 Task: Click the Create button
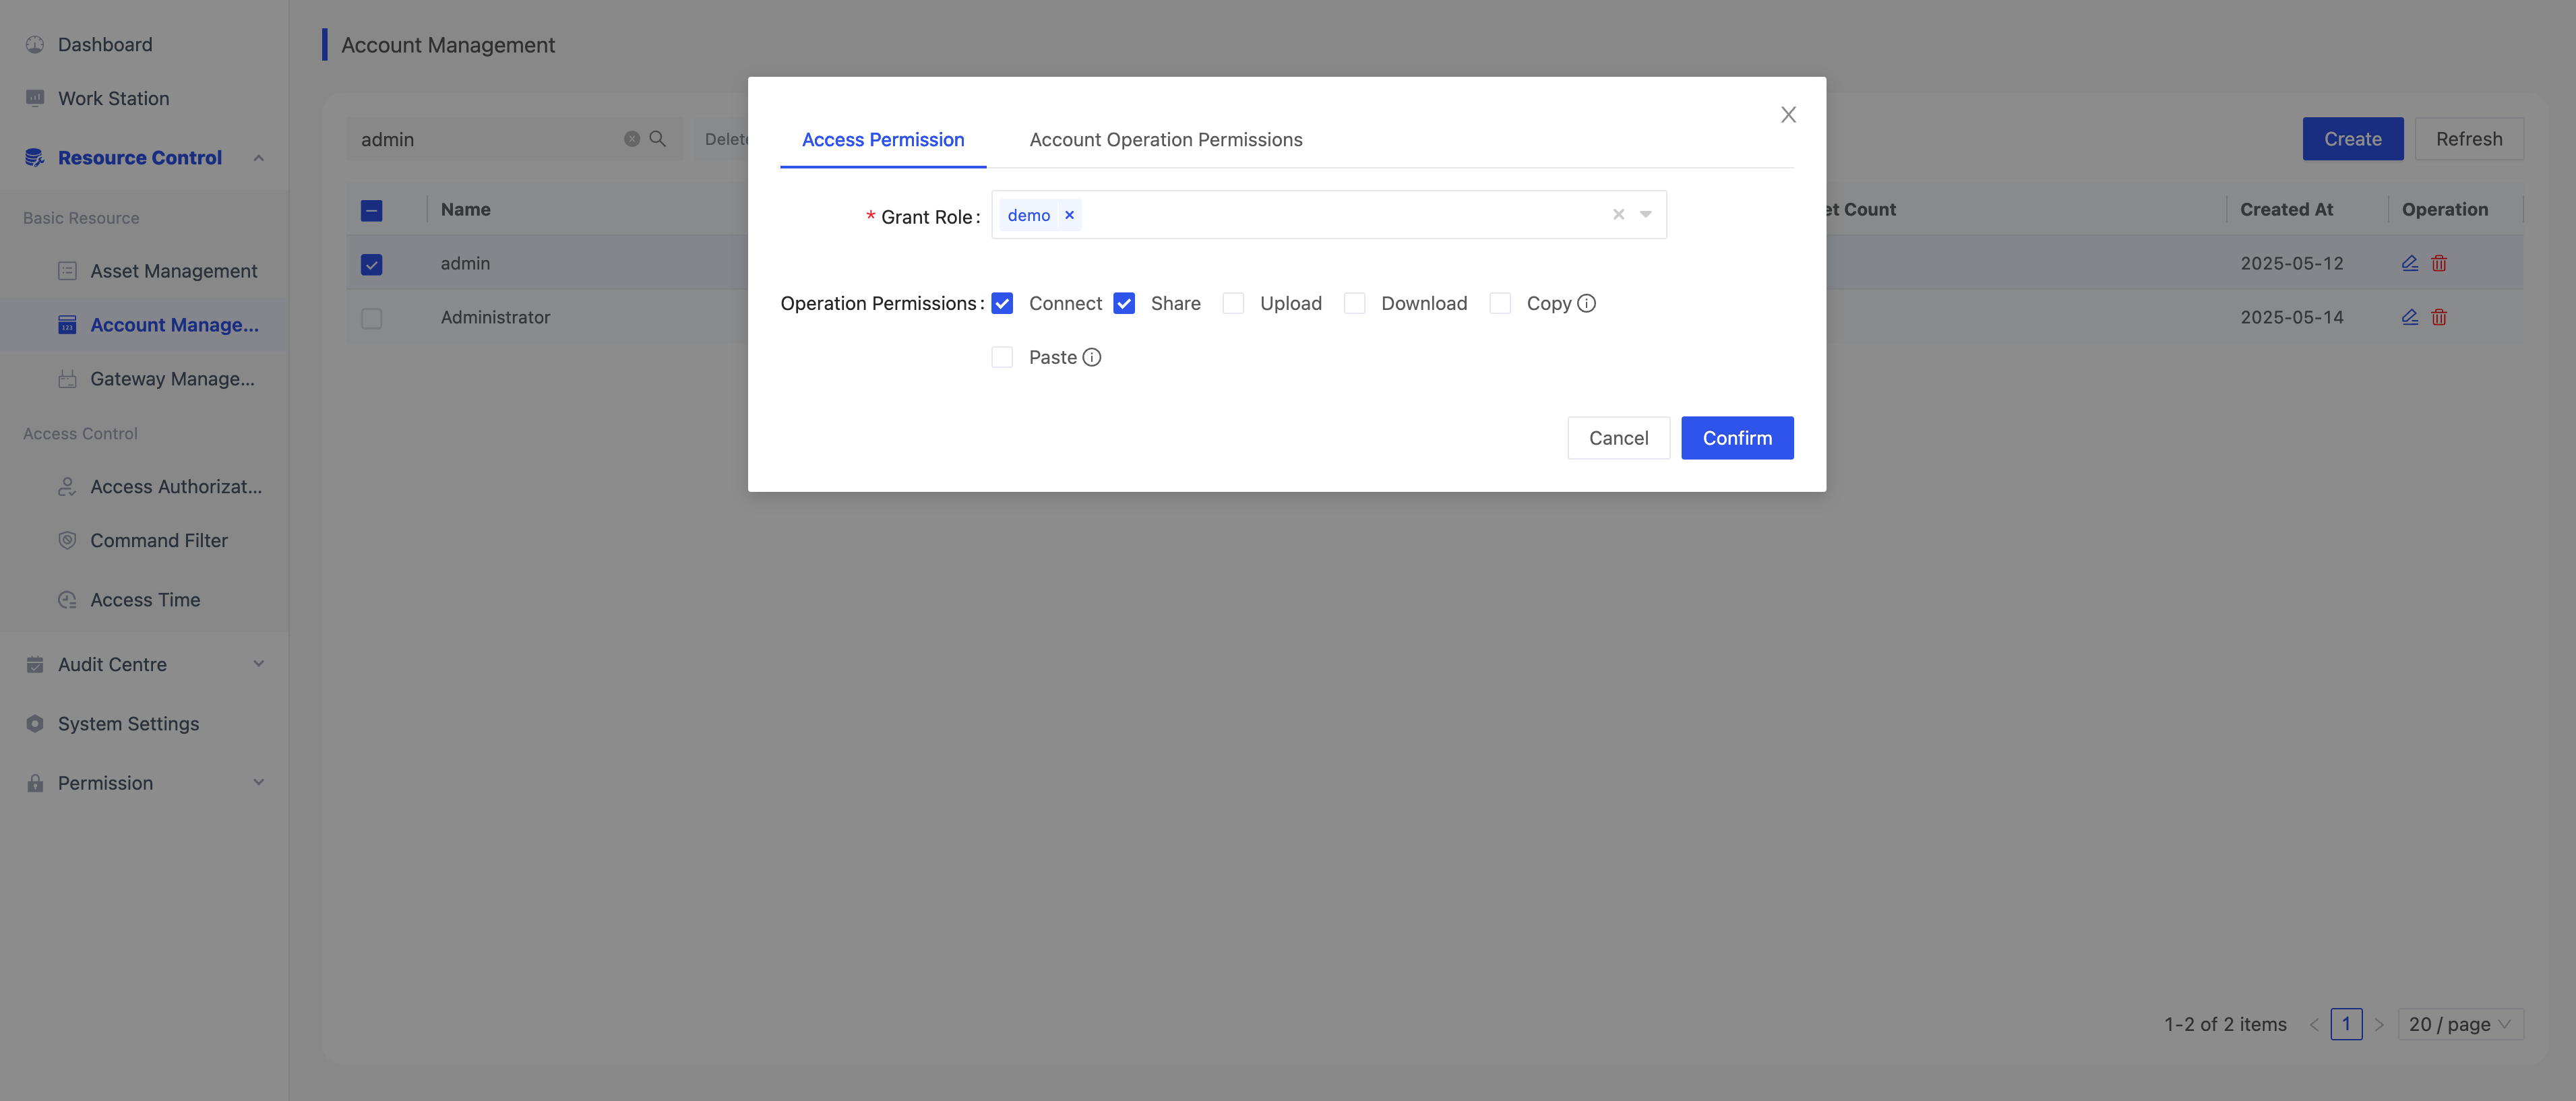pos(2352,139)
